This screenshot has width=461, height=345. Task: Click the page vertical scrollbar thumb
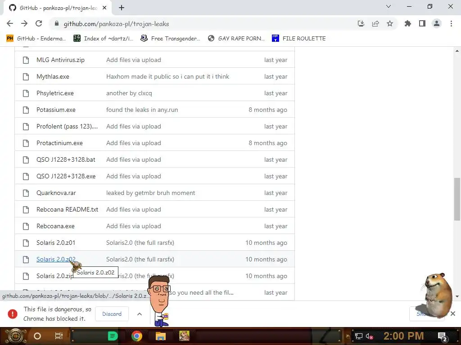[457, 199]
